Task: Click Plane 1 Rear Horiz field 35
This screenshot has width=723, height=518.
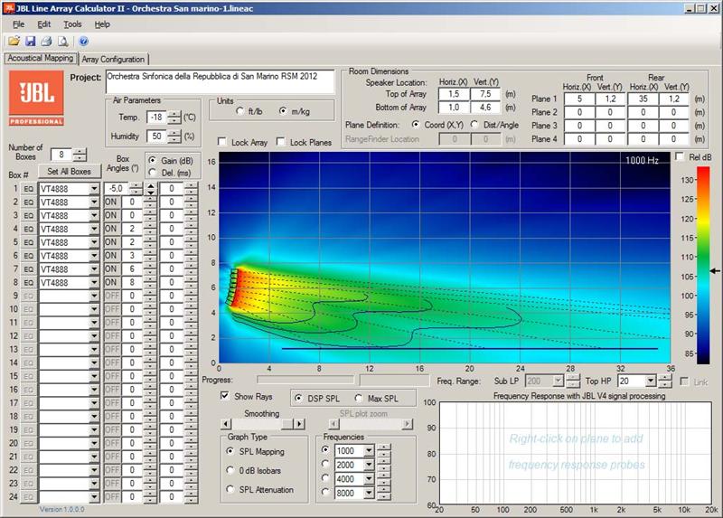Action: 643,99
